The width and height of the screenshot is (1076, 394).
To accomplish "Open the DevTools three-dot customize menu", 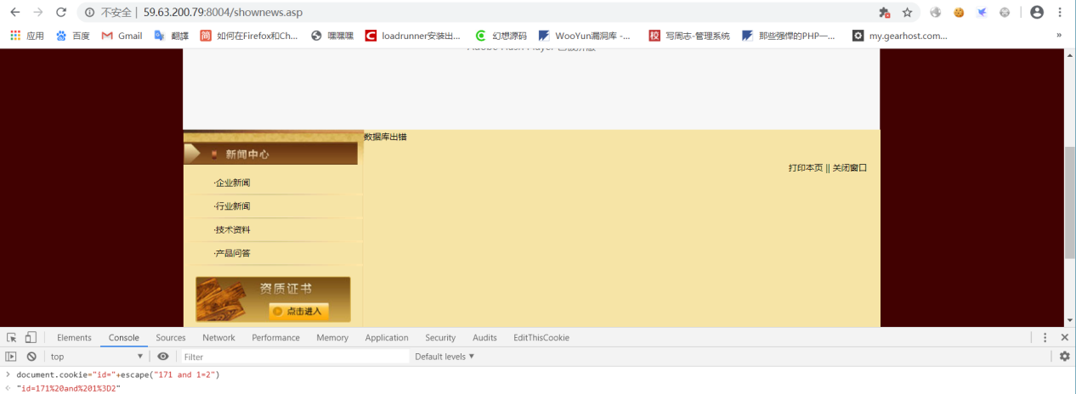I will click(1045, 337).
